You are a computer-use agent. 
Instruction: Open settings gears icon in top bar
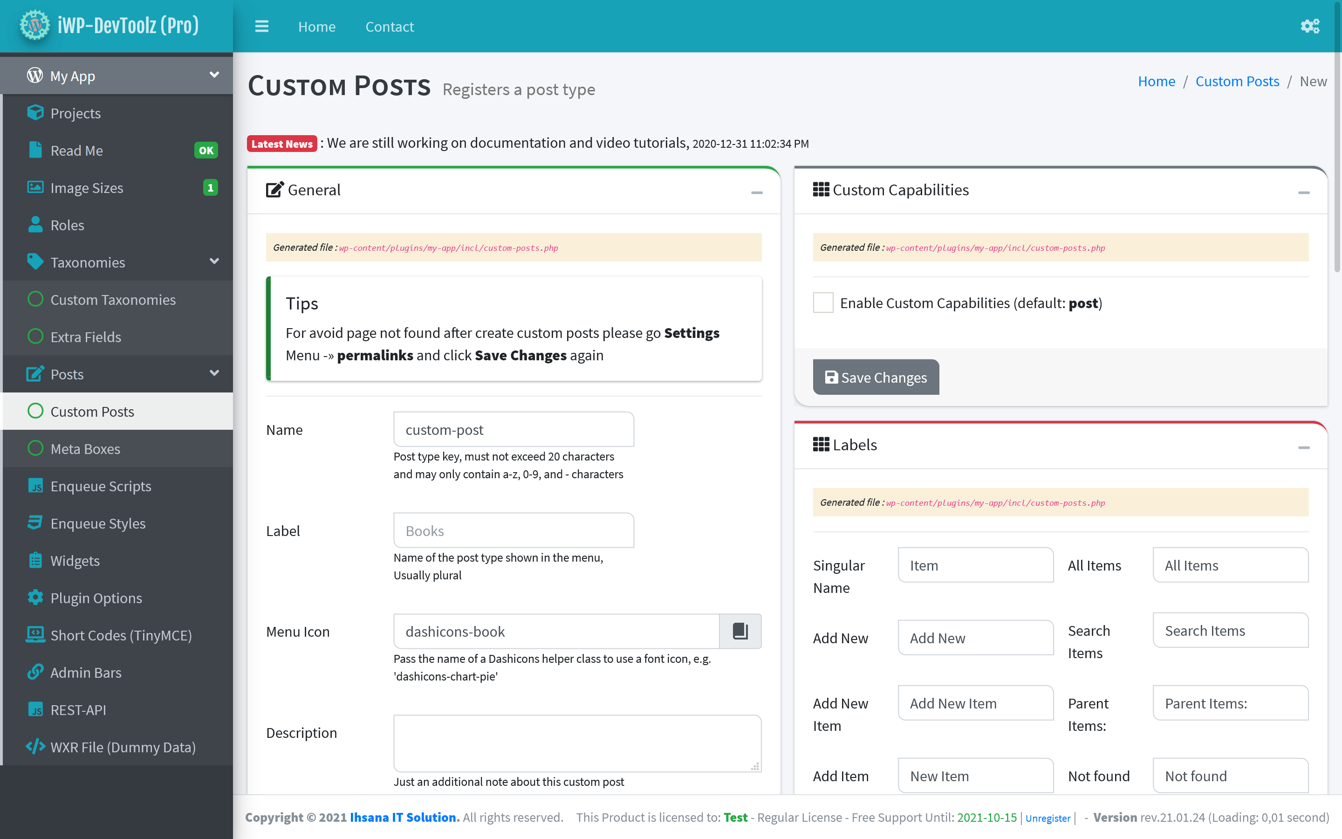(1310, 26)
